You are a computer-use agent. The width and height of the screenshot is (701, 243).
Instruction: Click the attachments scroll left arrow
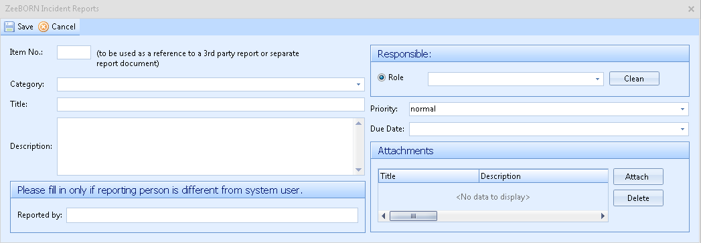pos(383,216)
